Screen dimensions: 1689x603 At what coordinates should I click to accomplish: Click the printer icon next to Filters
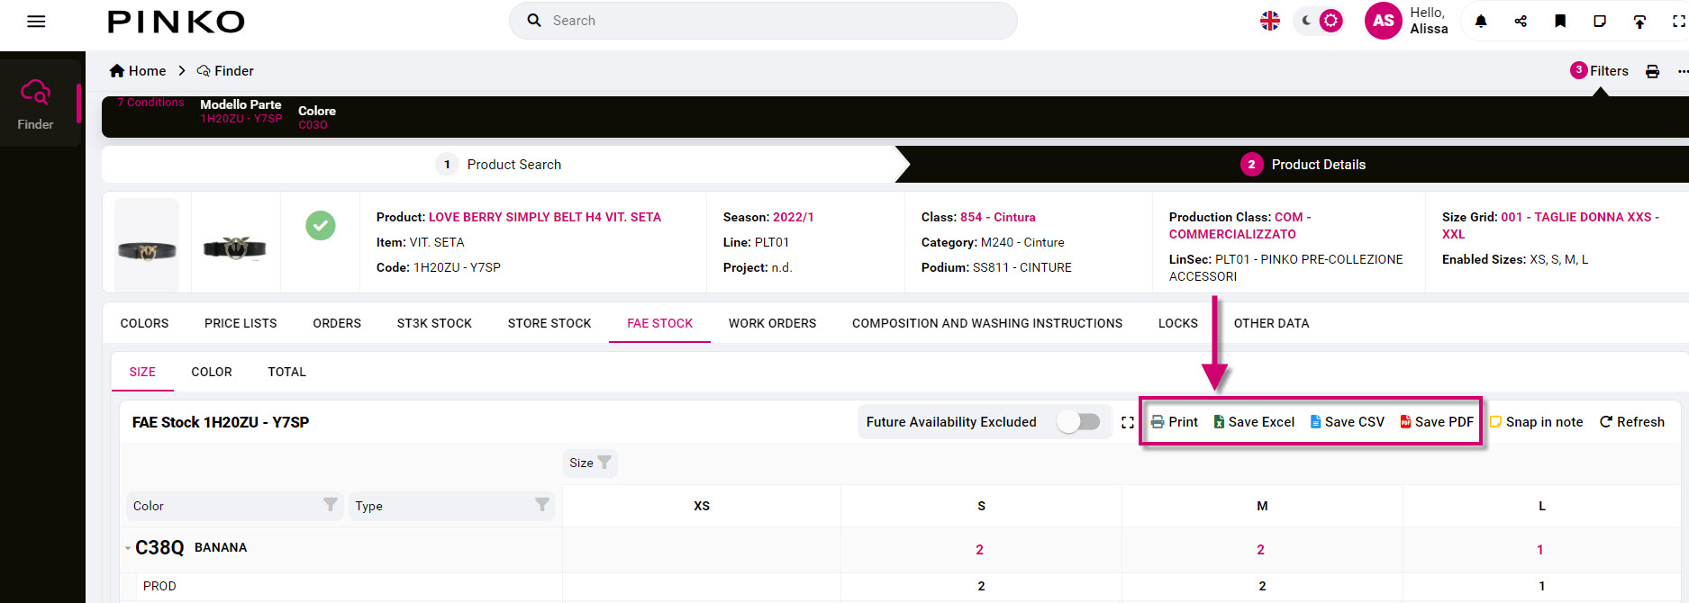1652,71
